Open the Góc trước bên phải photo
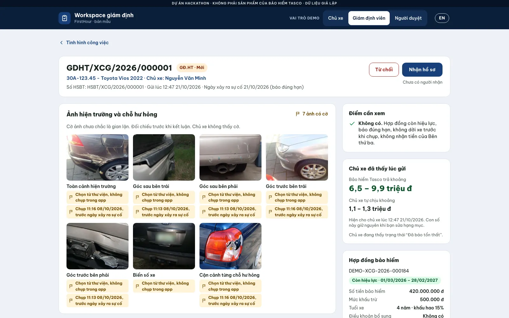 click(97, 246)
